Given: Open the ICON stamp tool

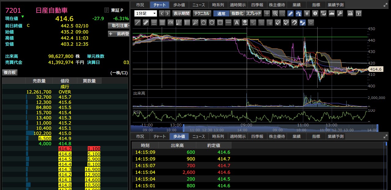Looking at the screenshot, I should [245, 23].
